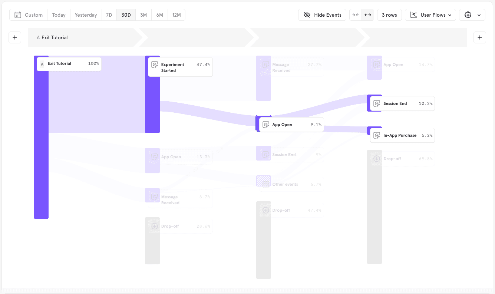This screenshot has height=294, width=495.
Task: Click the In-App Purchase event icon
Action: tap(377, 135)
